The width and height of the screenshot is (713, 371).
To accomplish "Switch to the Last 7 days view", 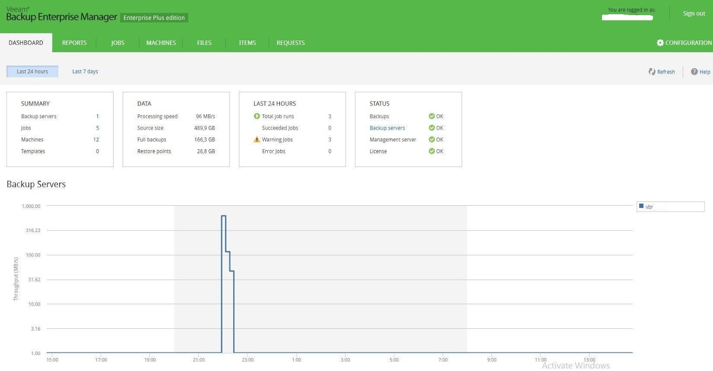I will [85, 71].
